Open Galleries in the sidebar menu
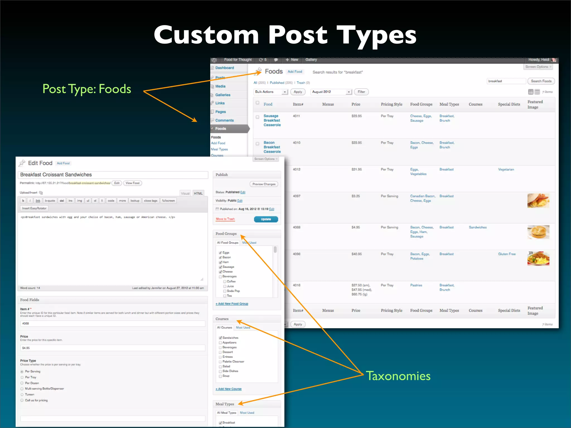The height and width of the screenshot is (428, 571). tap(223, 95)
